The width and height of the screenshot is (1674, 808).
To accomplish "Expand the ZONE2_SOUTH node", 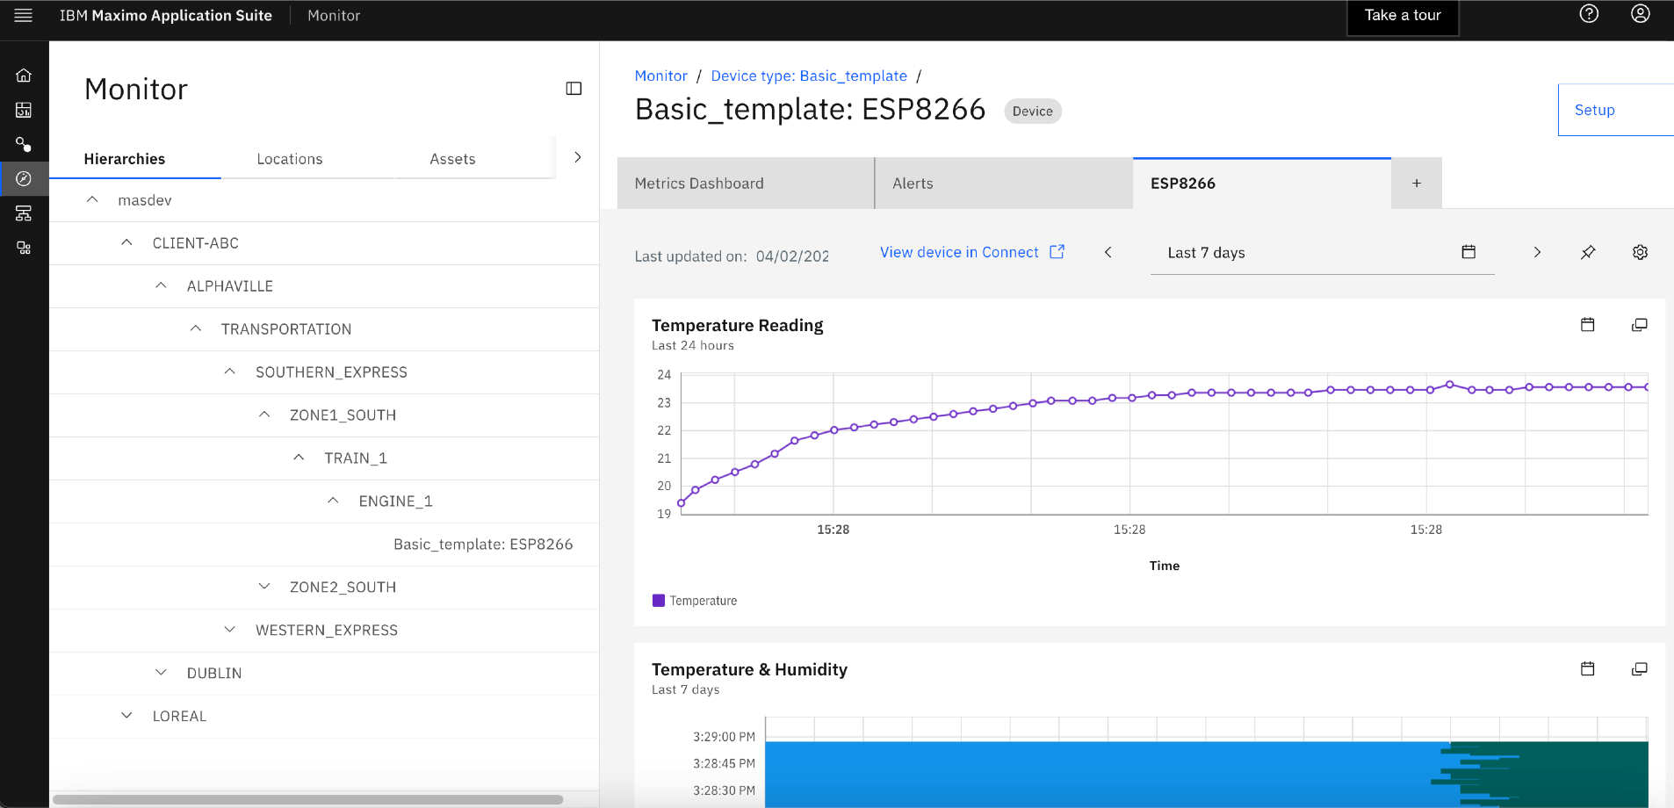I will (264, 587).
